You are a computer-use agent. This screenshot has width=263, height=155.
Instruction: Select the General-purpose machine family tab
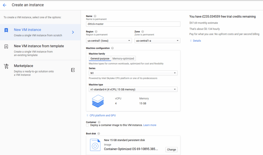click(x=100, y=58)
